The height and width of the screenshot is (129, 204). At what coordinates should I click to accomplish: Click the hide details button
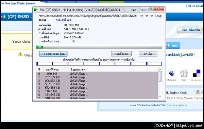[x=53, y=54]
